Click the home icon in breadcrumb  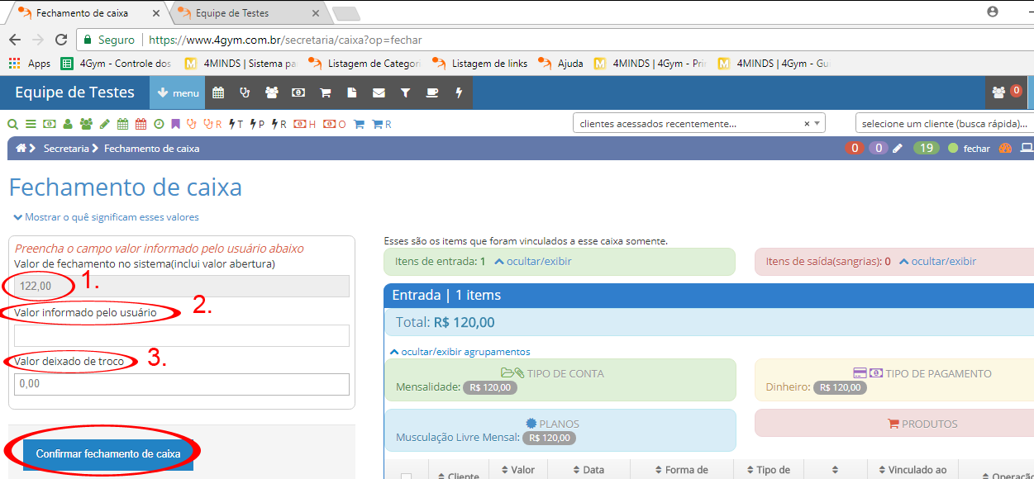coord(21,149)
